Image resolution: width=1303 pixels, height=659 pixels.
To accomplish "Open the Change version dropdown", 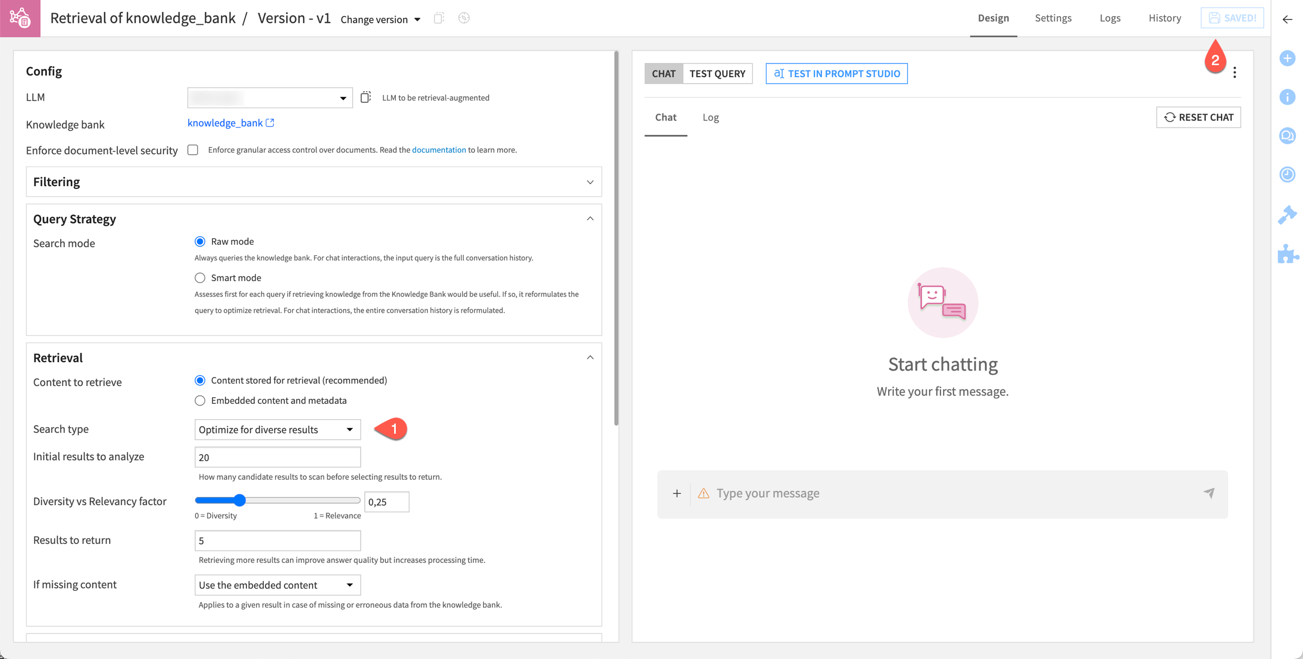I will (380, 19).
